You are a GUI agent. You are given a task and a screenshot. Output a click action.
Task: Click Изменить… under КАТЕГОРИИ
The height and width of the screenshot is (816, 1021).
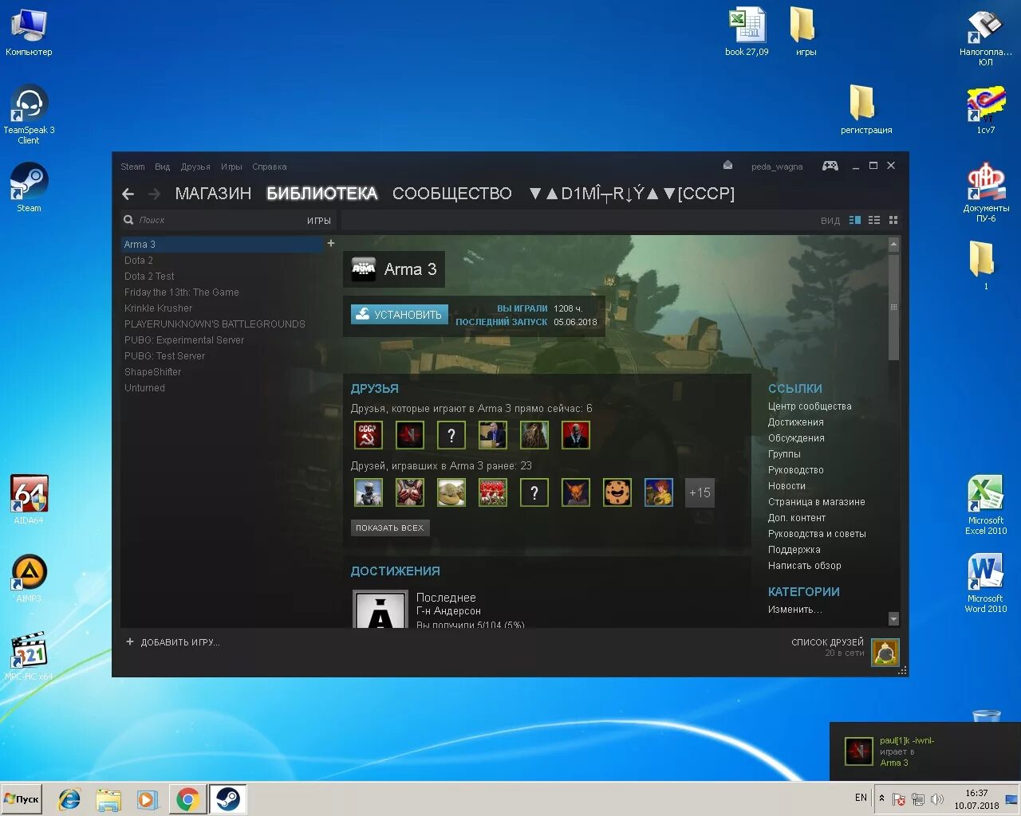(x=794, y=610)
